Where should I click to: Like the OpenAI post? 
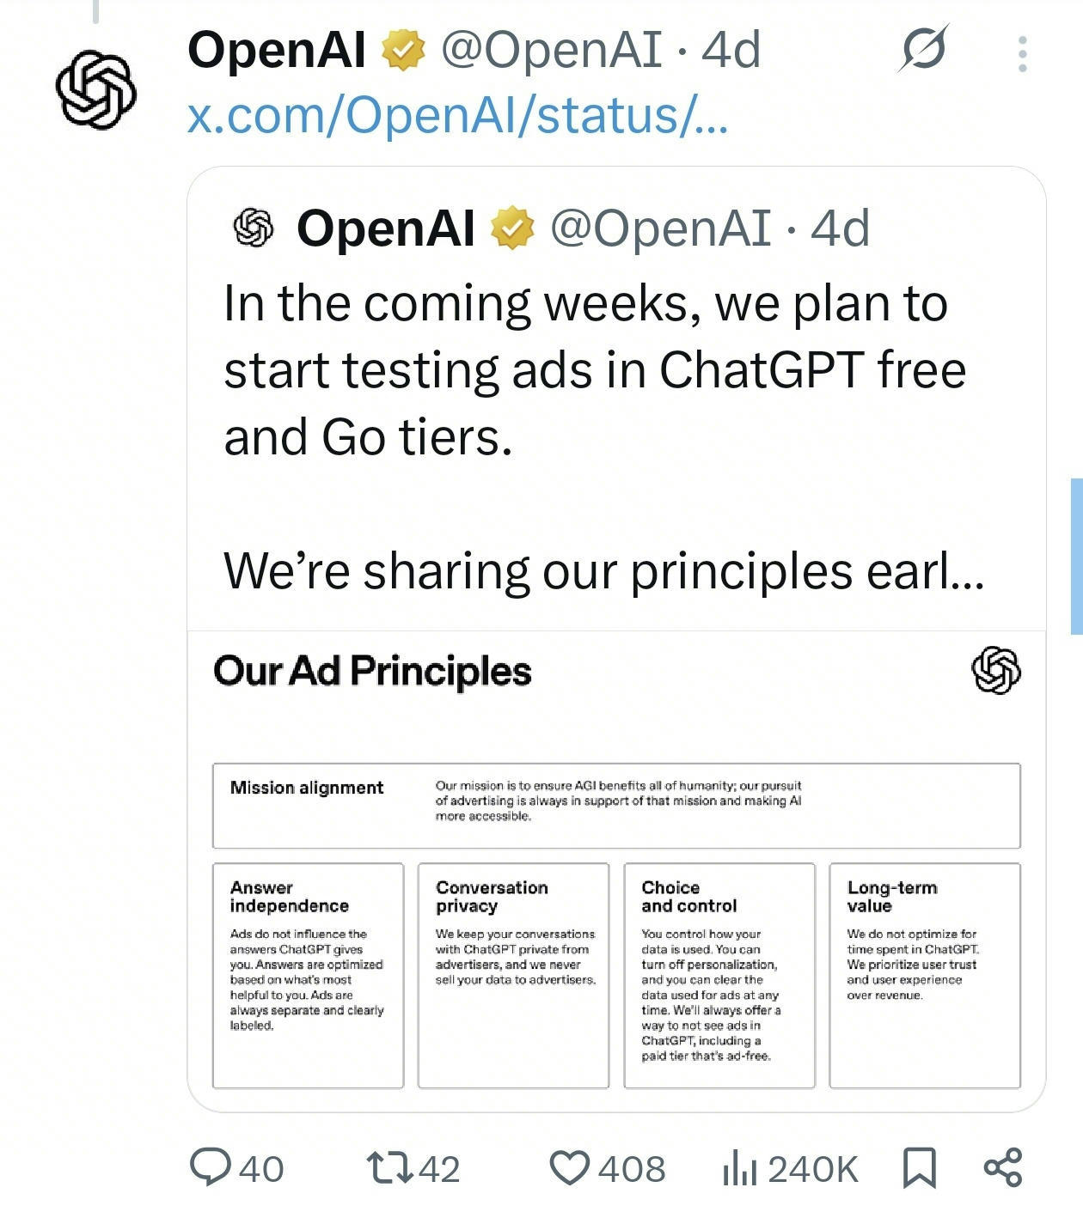tap(572, 1168)
